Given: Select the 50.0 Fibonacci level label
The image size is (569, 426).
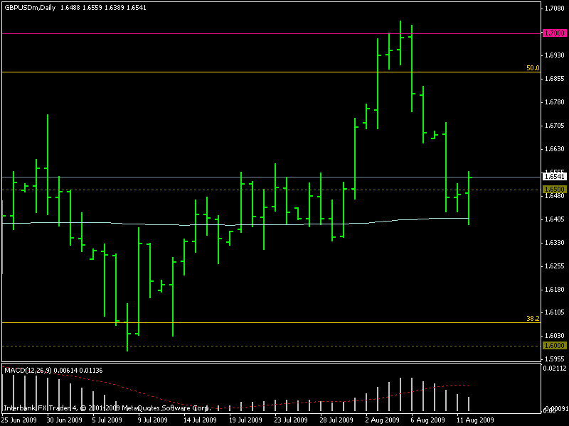Looking at the screenshot, I should (x=533, y=67).
